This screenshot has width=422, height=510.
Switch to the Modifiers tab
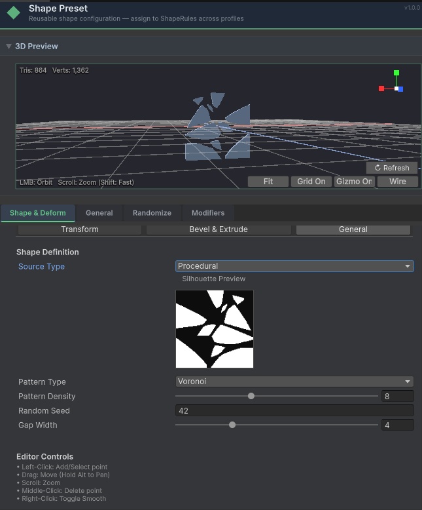point(208,213)
